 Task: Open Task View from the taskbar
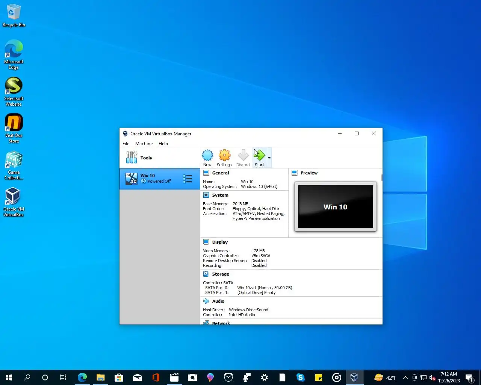63,377
